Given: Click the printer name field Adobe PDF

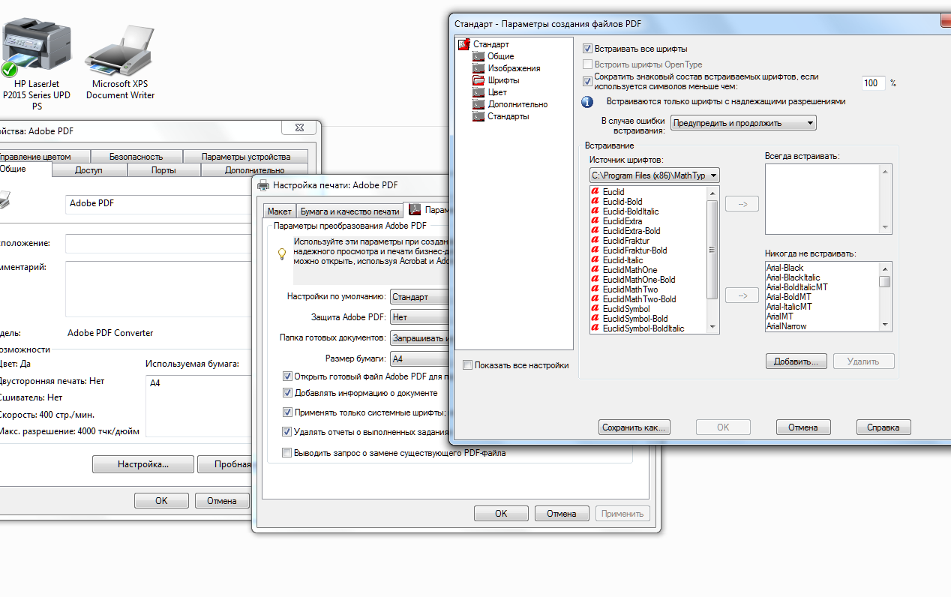Looking at the screenshot, I should (157, 203).
